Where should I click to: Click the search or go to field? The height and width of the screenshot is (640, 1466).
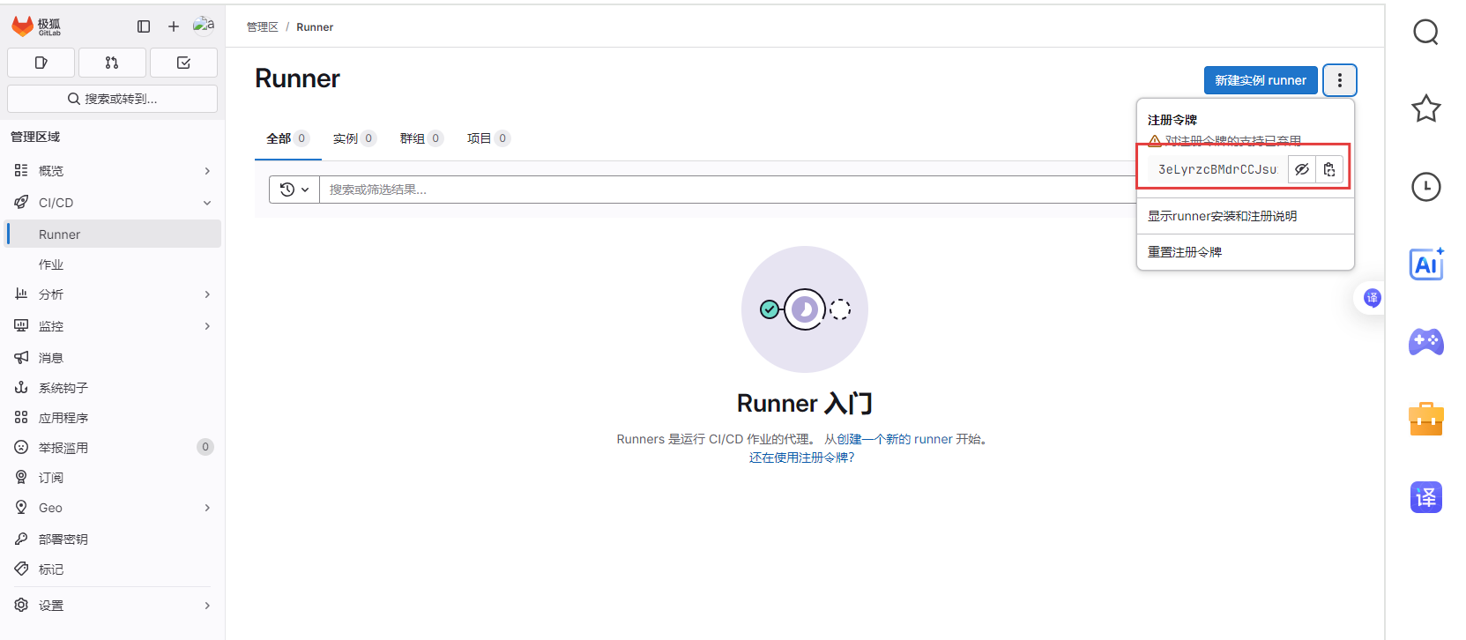[112, 99]
